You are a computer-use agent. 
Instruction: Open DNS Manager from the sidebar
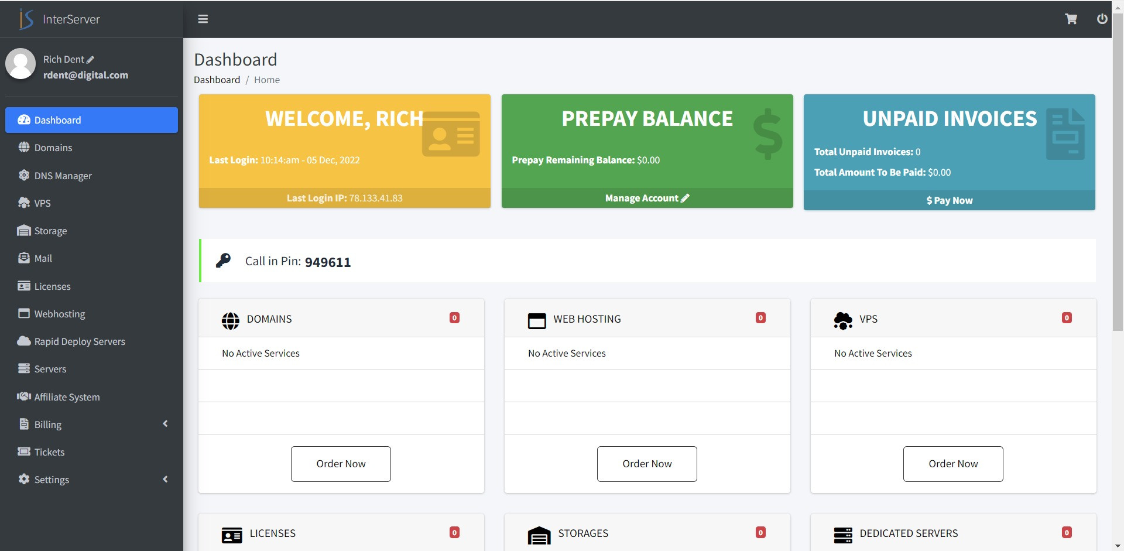pyautogui.click(x=91, y=175)
